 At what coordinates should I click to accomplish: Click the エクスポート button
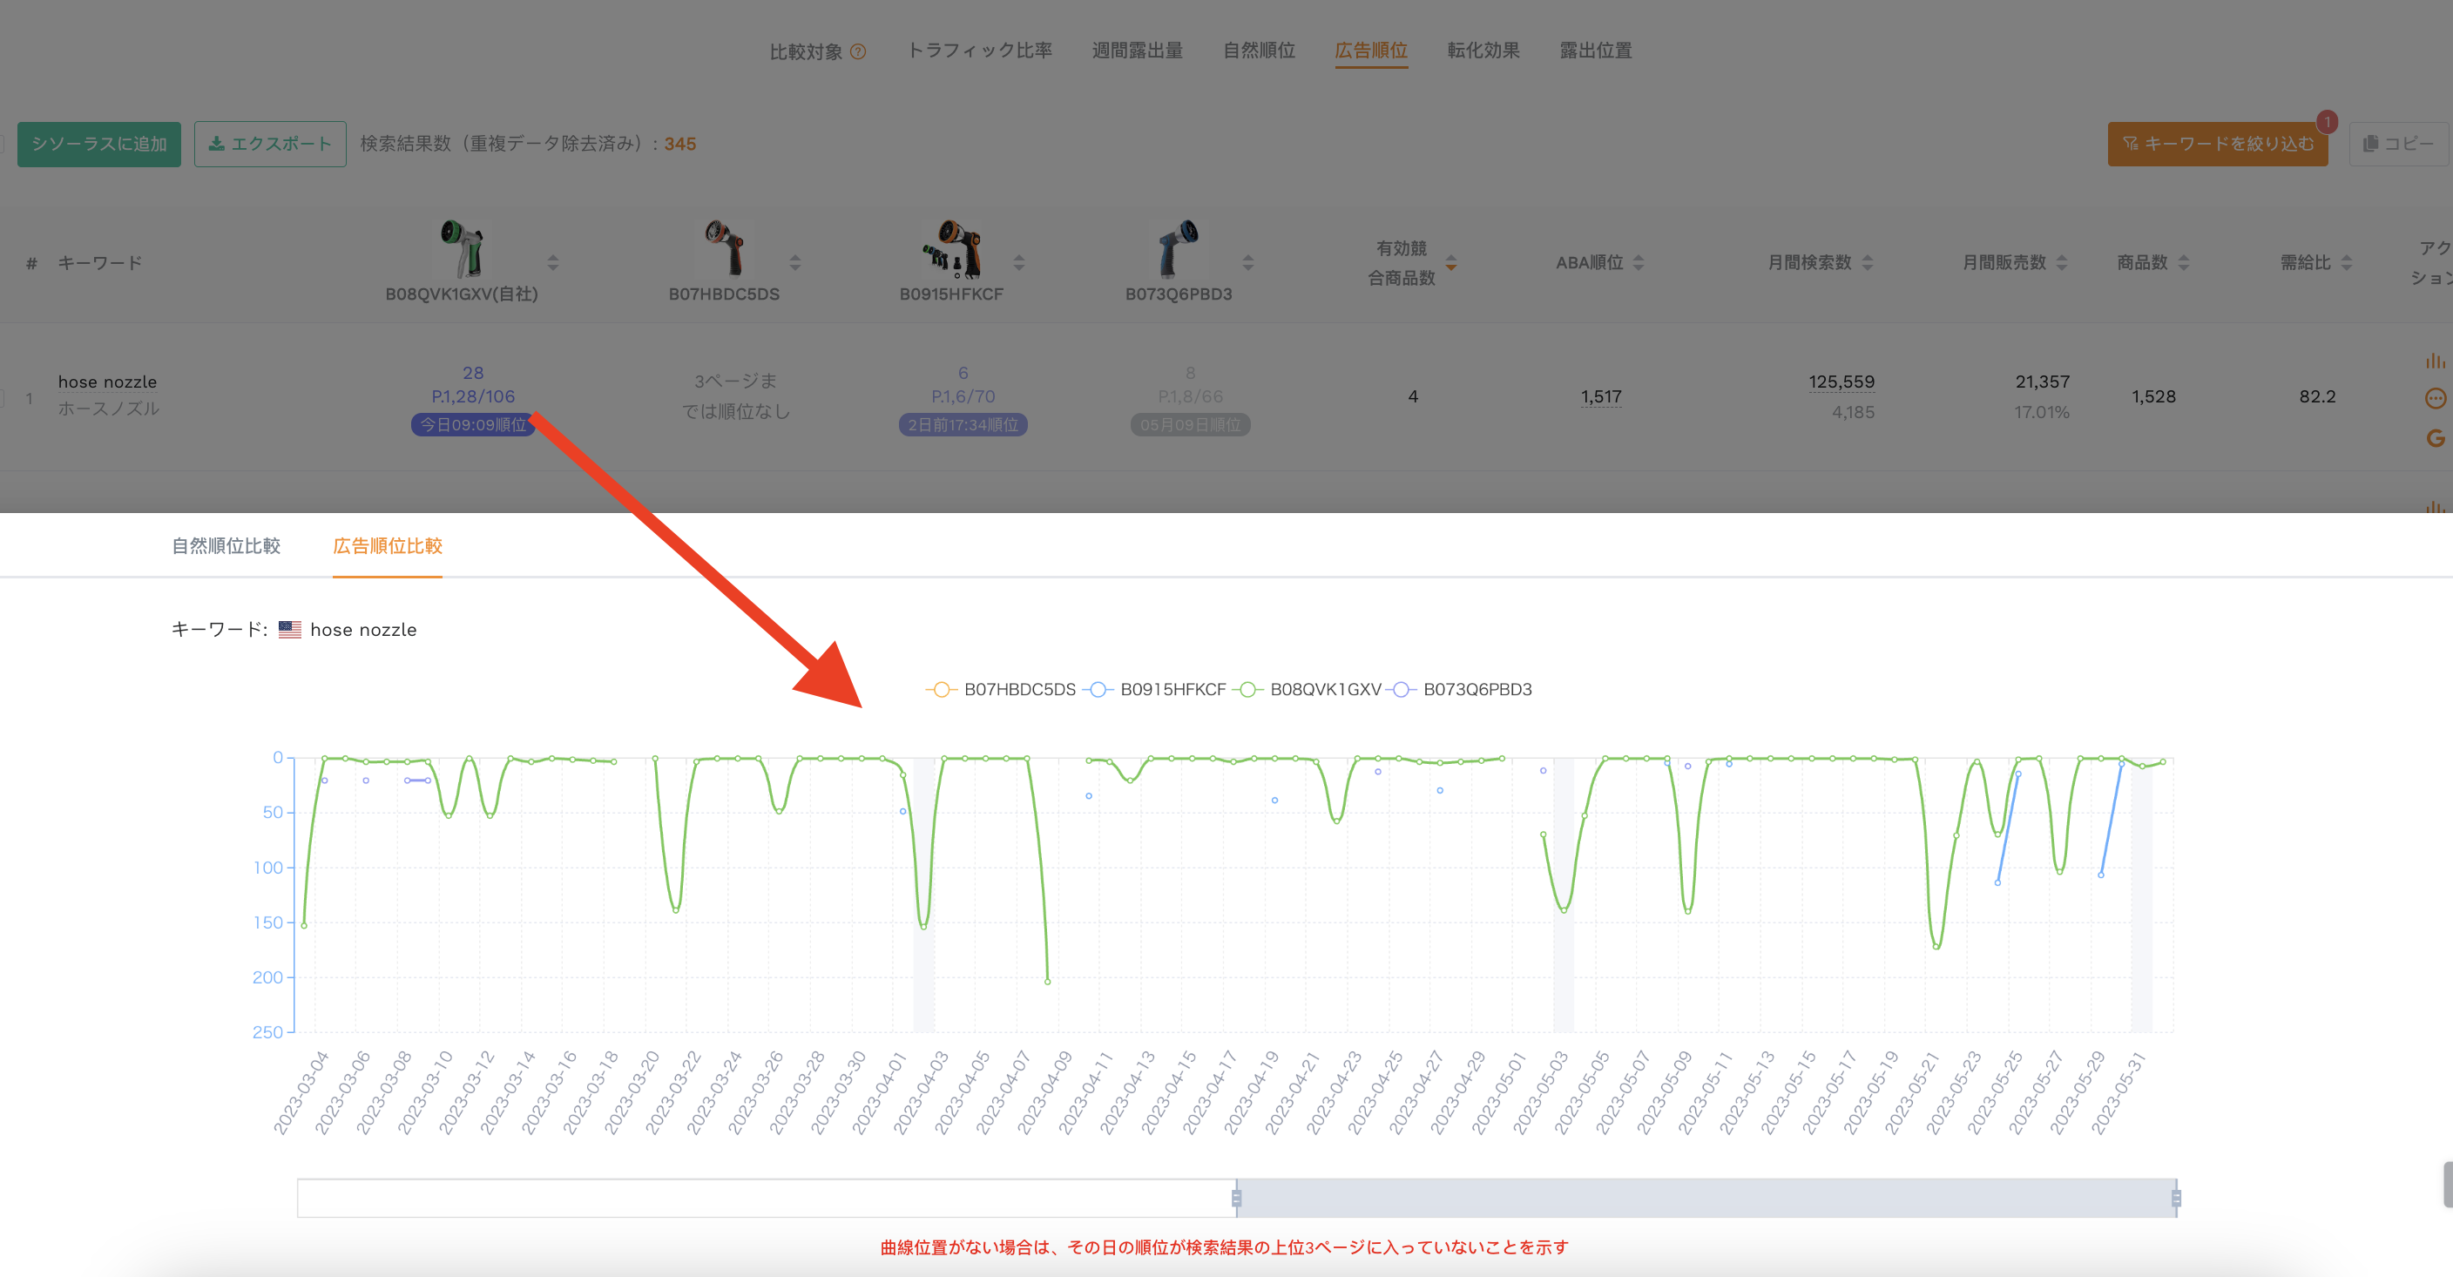tap(270, 144)
